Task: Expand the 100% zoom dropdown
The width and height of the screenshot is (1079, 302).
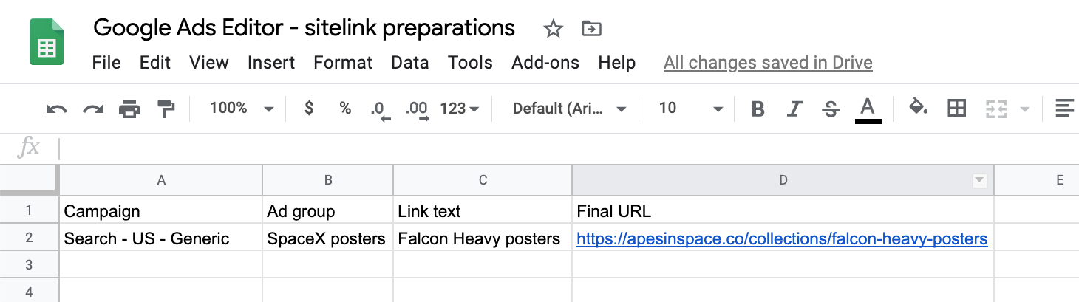Action: (241, 109)
